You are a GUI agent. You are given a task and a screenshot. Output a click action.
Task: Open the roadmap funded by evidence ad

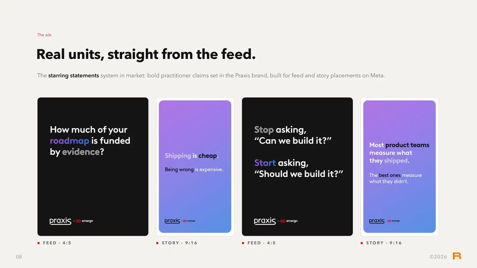93,167
